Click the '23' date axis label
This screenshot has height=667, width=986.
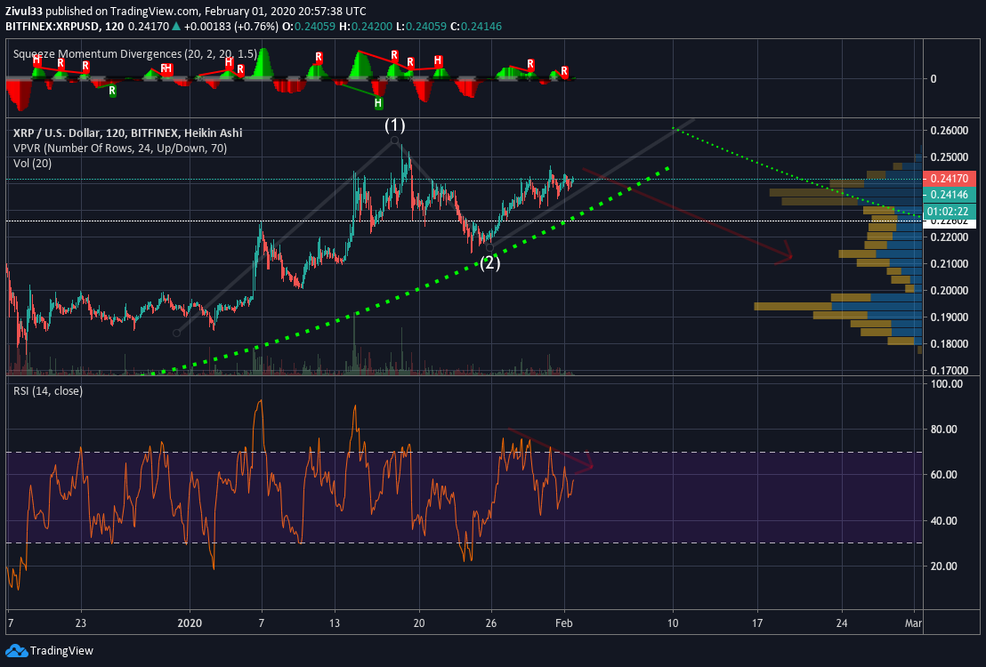pyautogui.click(x=81, y=623)
